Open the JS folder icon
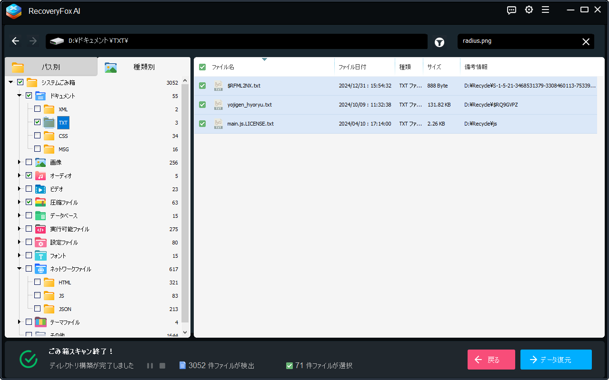The image size is (609, 380). coord(49,295)
